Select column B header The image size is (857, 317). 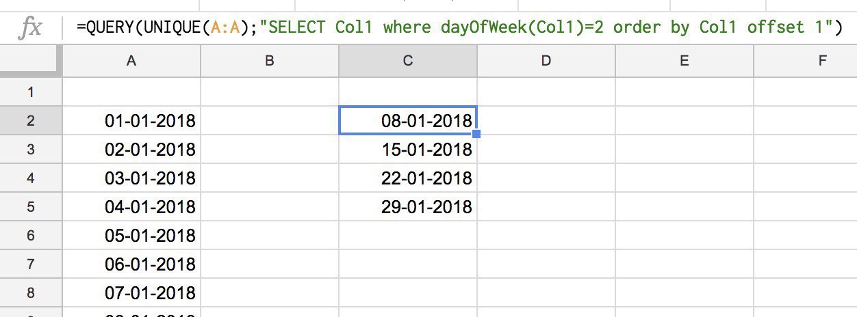270,61
